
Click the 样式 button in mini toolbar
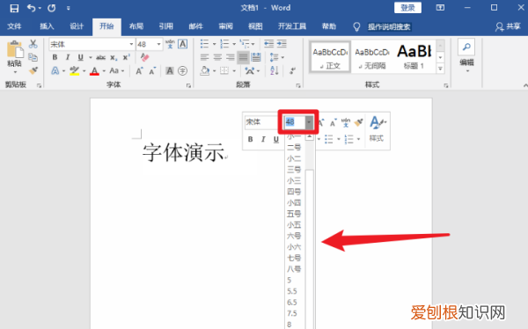point(377,129)
